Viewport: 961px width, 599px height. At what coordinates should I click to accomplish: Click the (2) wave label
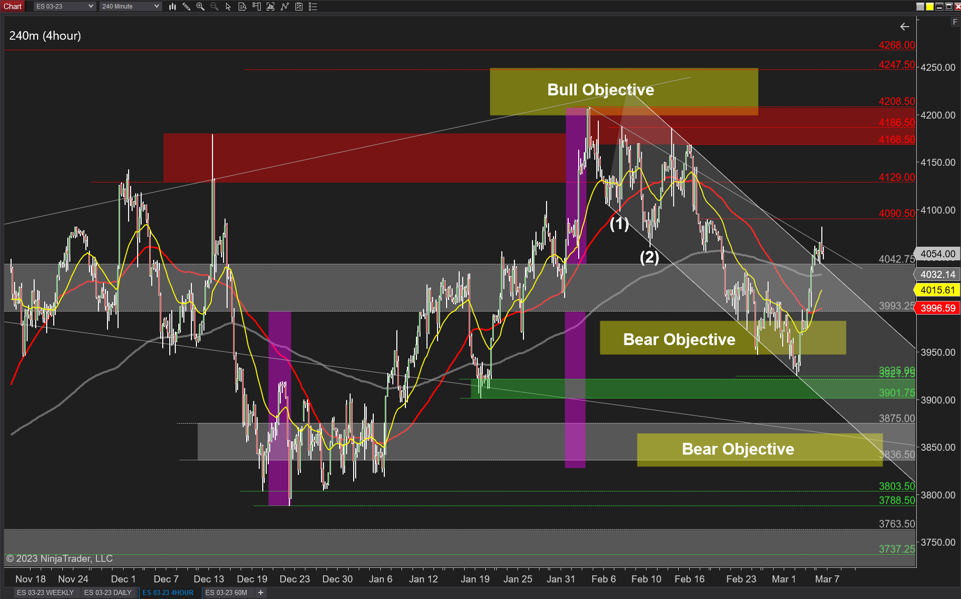pos(649,257)
